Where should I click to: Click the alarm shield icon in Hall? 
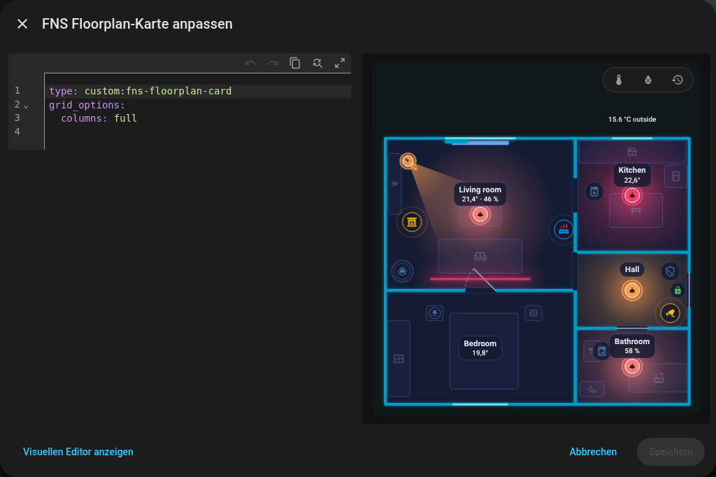[670, 271]
